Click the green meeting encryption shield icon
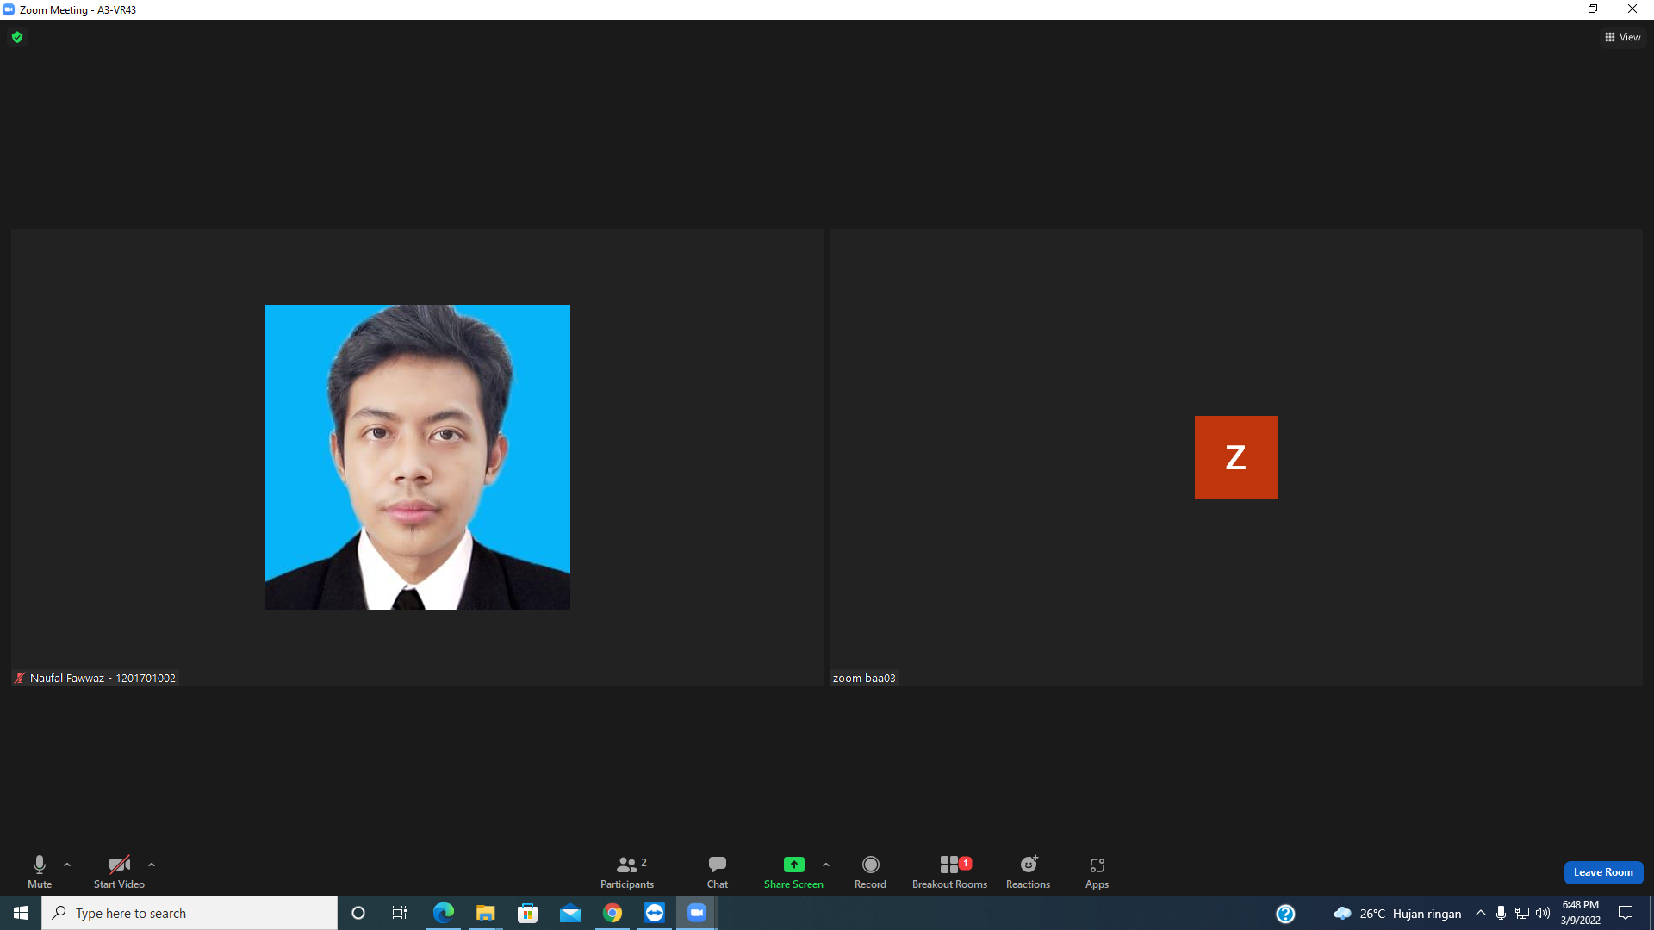The image size is (1654, 930). (17, 37)
